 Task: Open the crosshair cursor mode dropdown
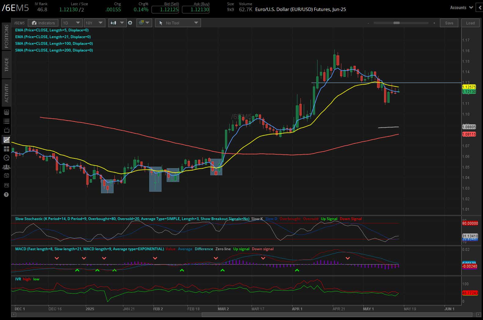(144, 23)
